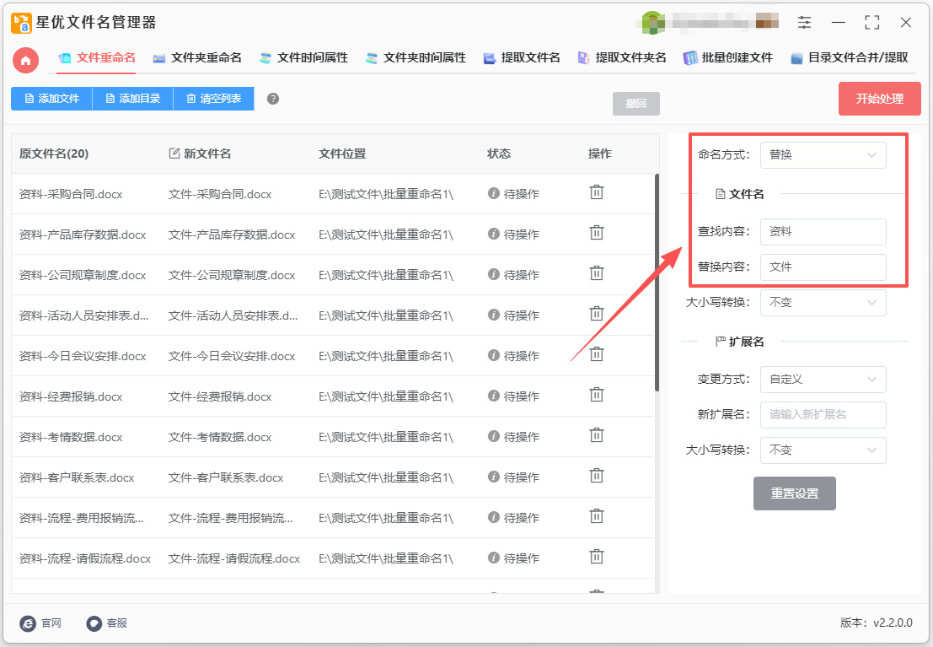Screen dimensions: 933x647
Task: Expand the 命名方式 dropdown
Action: click(823, 155)
